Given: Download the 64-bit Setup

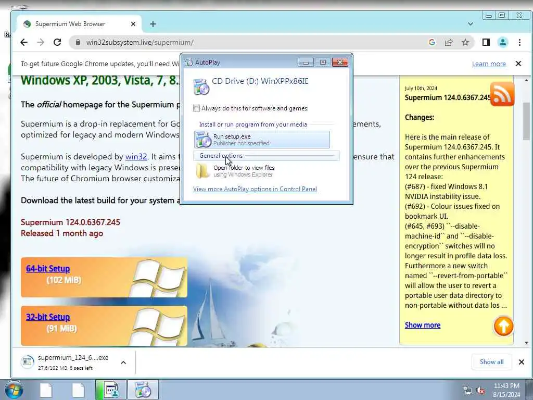Looking at the screenshot, I should tap(48, 268).
